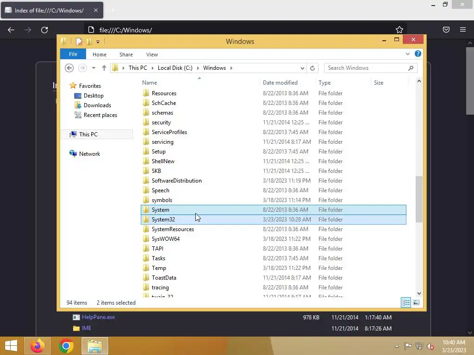Viewport: 474px width, 355px height.
Task: Open the System32 folder icon
Action: [146, 219]
